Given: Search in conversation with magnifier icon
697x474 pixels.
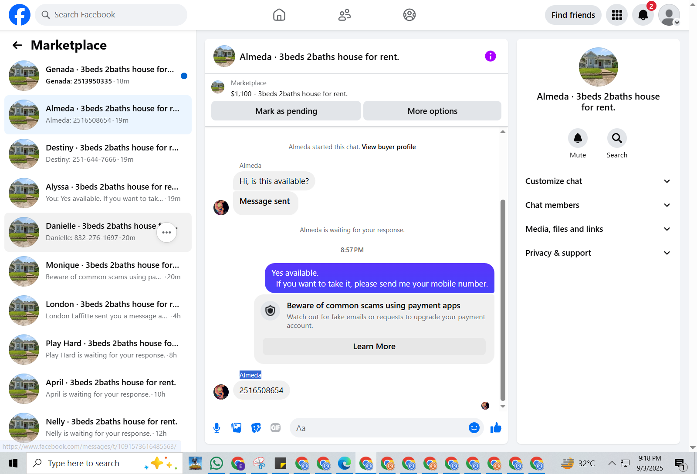Looking at the screenshot, I should point(617,138).
